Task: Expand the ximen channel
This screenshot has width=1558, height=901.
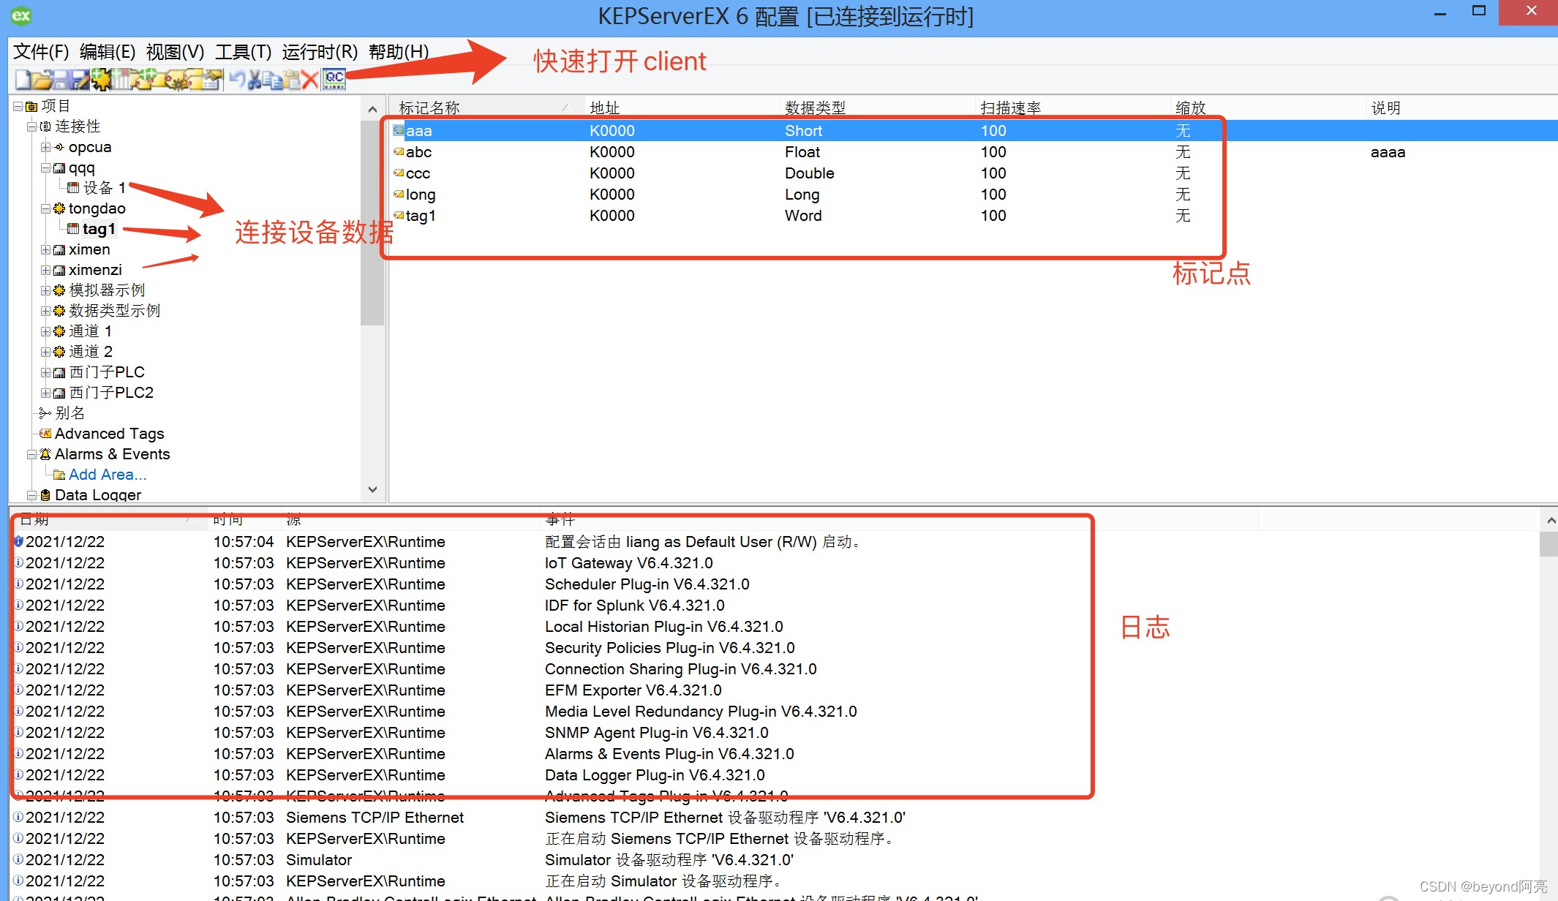Action: point(45,249)
